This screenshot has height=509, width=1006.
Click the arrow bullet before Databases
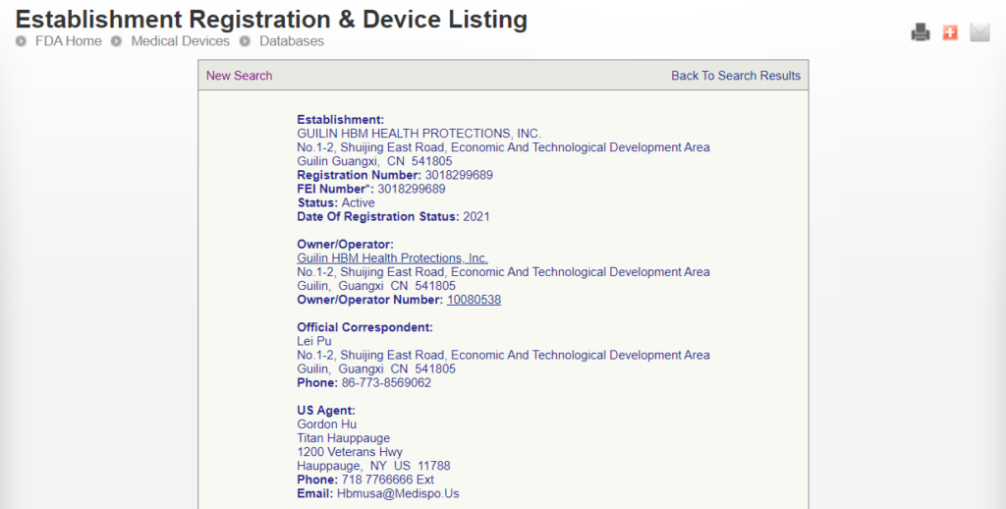coord(245,41)
